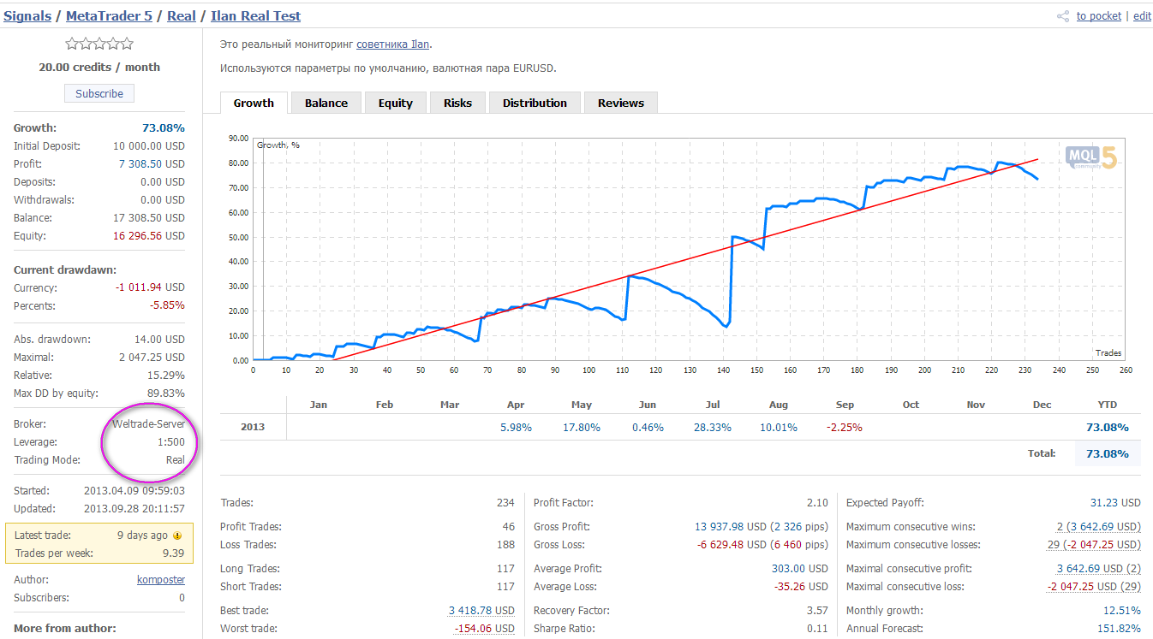Click the share icon beside 'to pocket'
The height and width of the screenshot is (639, 1153).
(x=1063, y=16)
